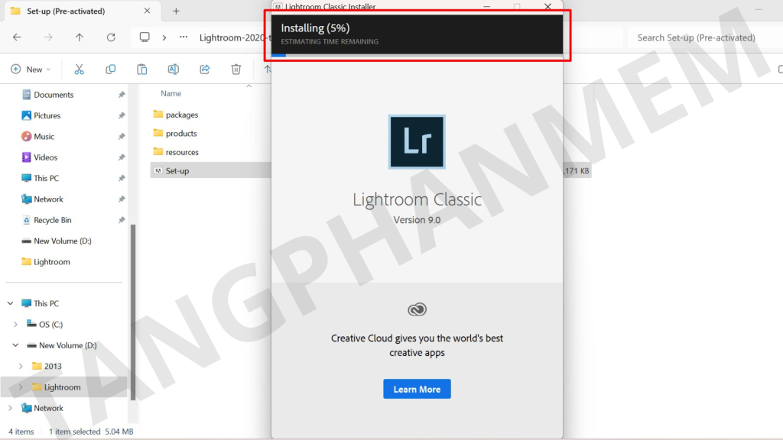Click the pin icon beside Music
This screenshot has width=783, height=440.
click(122, 137)
